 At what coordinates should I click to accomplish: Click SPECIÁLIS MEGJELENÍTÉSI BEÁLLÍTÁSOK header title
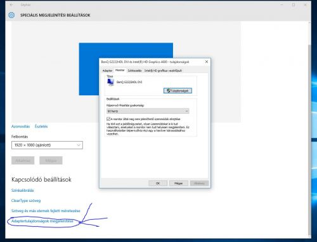(55, 15)
